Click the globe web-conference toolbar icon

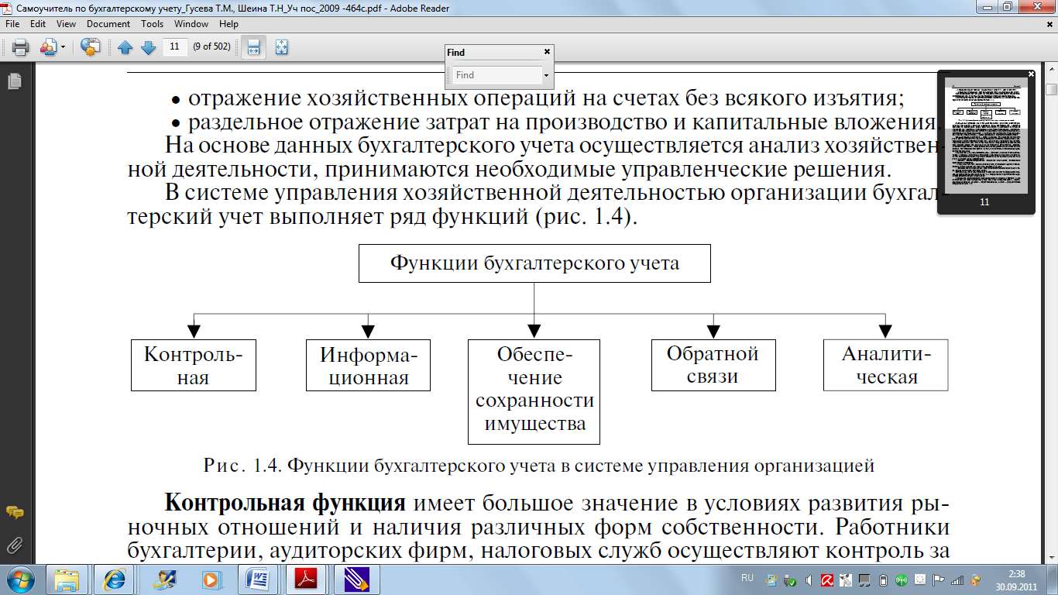(91, 47)
